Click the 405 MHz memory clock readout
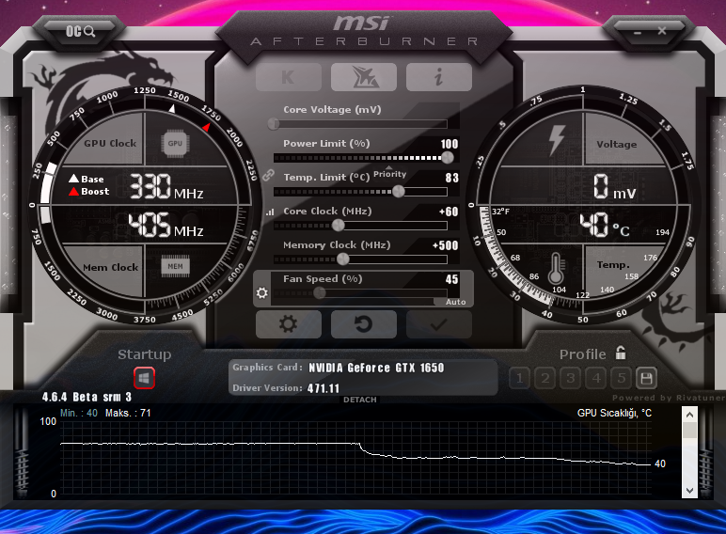 166,226
